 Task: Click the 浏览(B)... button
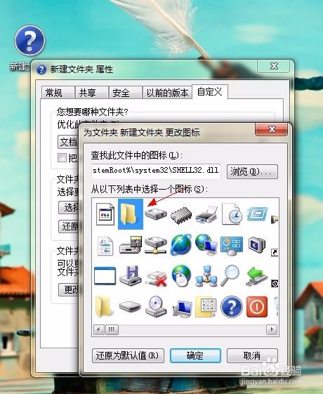[x=252, y=171]
